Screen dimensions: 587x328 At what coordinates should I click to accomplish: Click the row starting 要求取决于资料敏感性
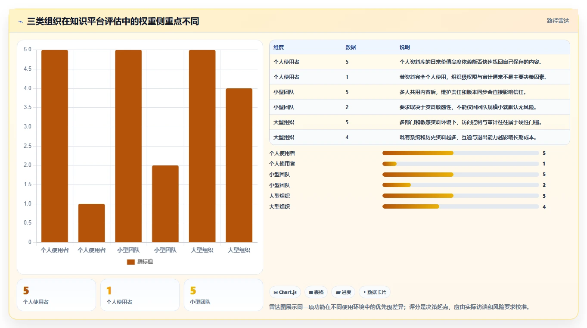pos(419,107)
